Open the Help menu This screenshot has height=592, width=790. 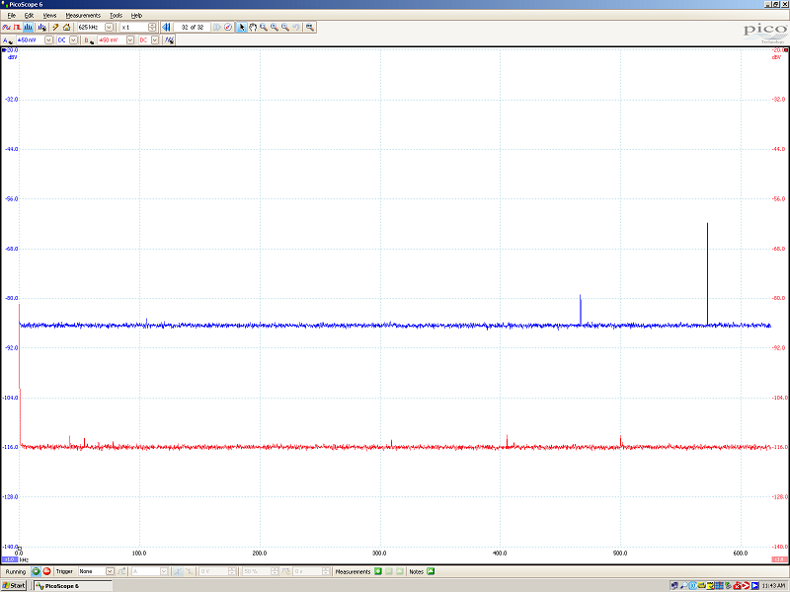[136, 16]
